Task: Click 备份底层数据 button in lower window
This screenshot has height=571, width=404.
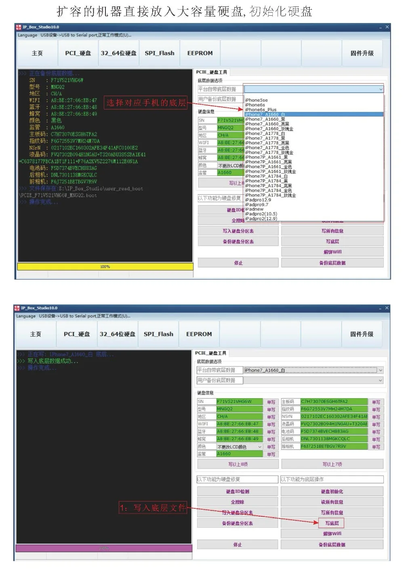Action: pos(332,545)
